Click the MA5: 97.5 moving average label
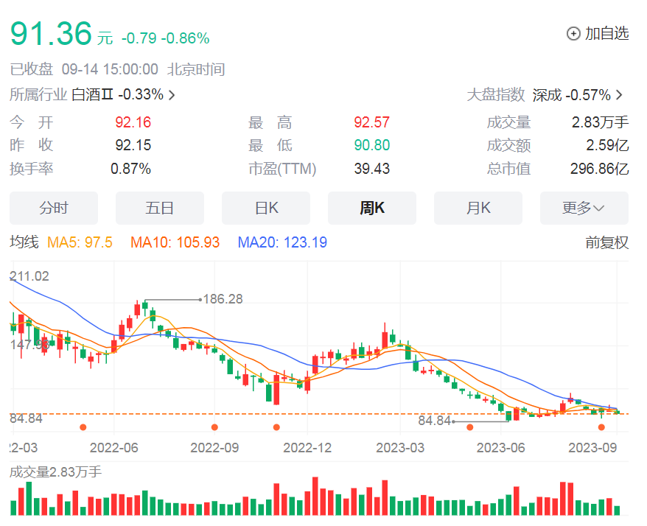Viewport: 647px width, 526px height. pos(80,242)
